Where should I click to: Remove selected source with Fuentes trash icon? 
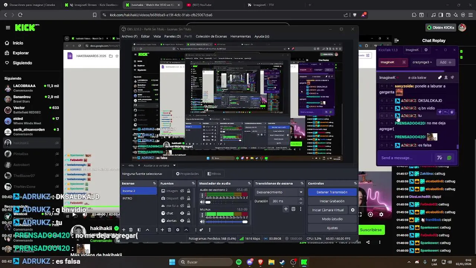pyautogui.click(x=170, y=230)
